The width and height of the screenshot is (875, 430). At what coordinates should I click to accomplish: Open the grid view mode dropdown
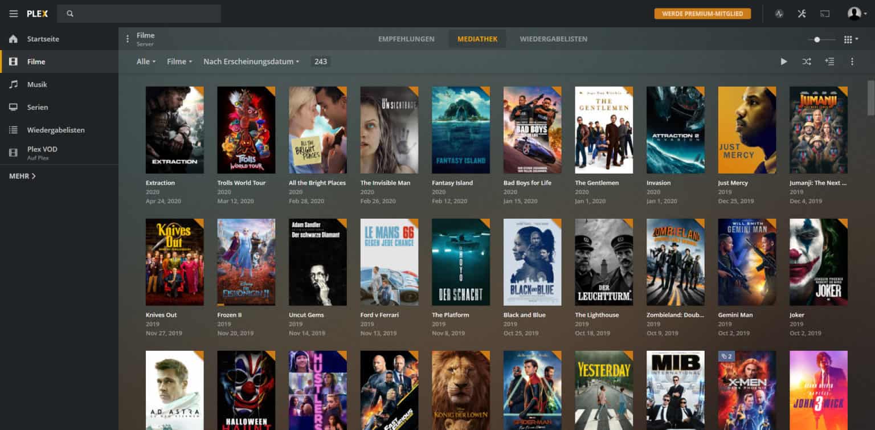(851, 39)
